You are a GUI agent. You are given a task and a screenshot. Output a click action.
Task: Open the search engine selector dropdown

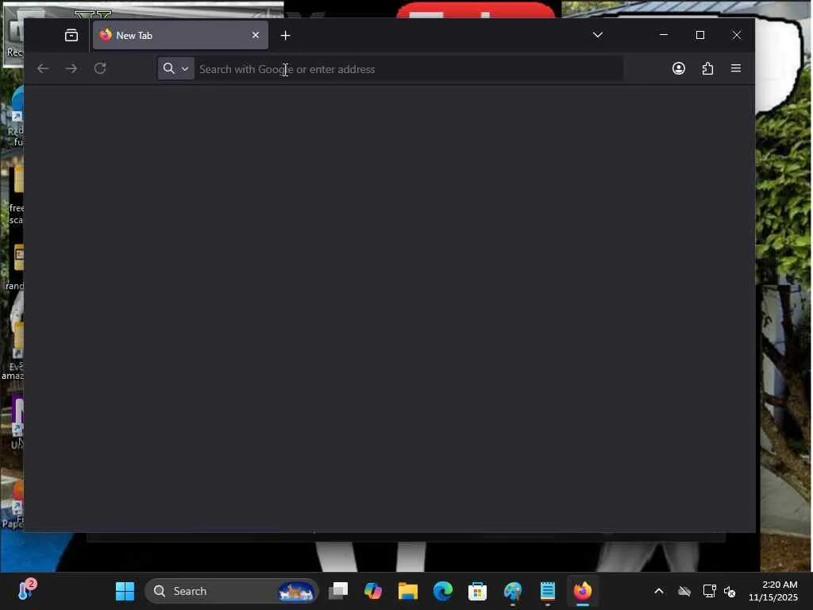coord(175,68)
